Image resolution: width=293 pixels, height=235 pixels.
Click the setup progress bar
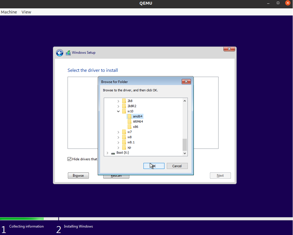(147, 219)
